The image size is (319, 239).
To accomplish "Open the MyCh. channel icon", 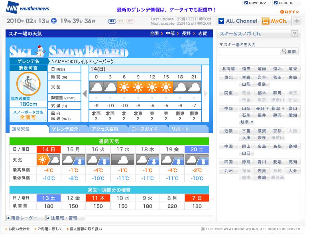I will (266, 21).
